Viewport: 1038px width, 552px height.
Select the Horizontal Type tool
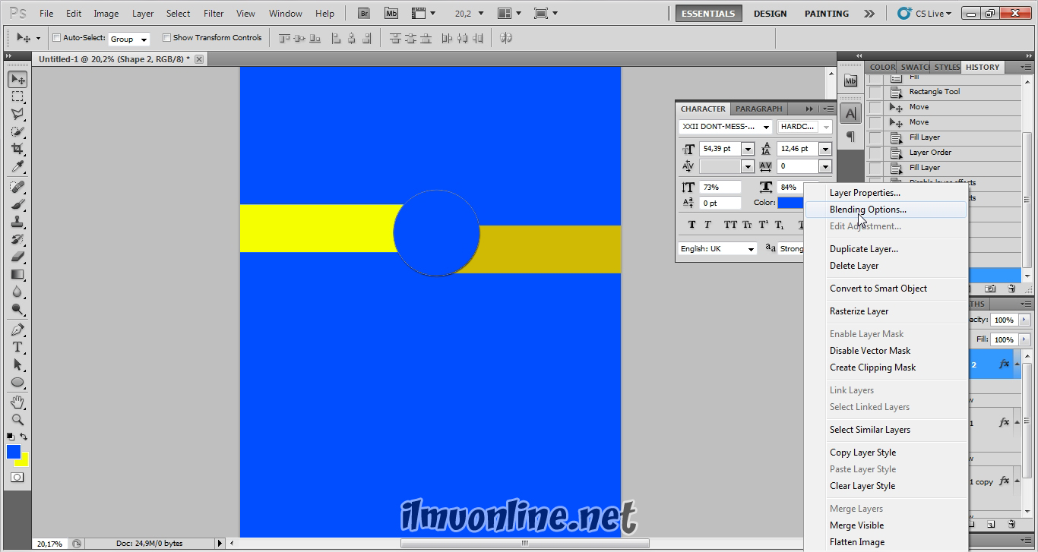pos(17,347)
